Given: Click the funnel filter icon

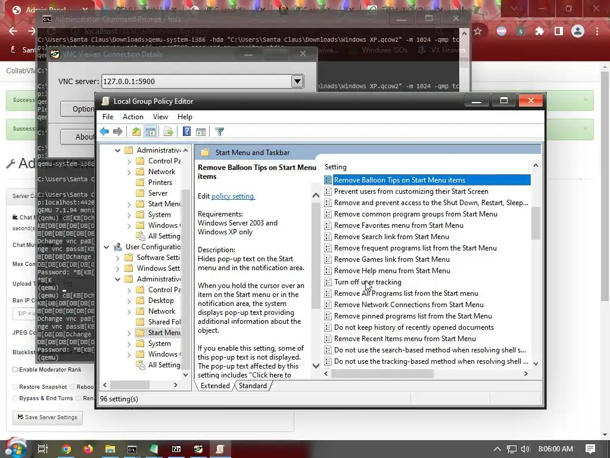Looking at the screenshot, I should 219,132.
